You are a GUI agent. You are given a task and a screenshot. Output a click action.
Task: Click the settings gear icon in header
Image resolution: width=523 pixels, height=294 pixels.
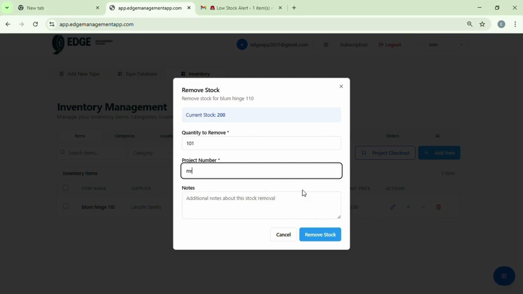[326, 45]
